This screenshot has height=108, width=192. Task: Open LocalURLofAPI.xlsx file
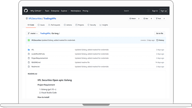(x=38, y=54)
